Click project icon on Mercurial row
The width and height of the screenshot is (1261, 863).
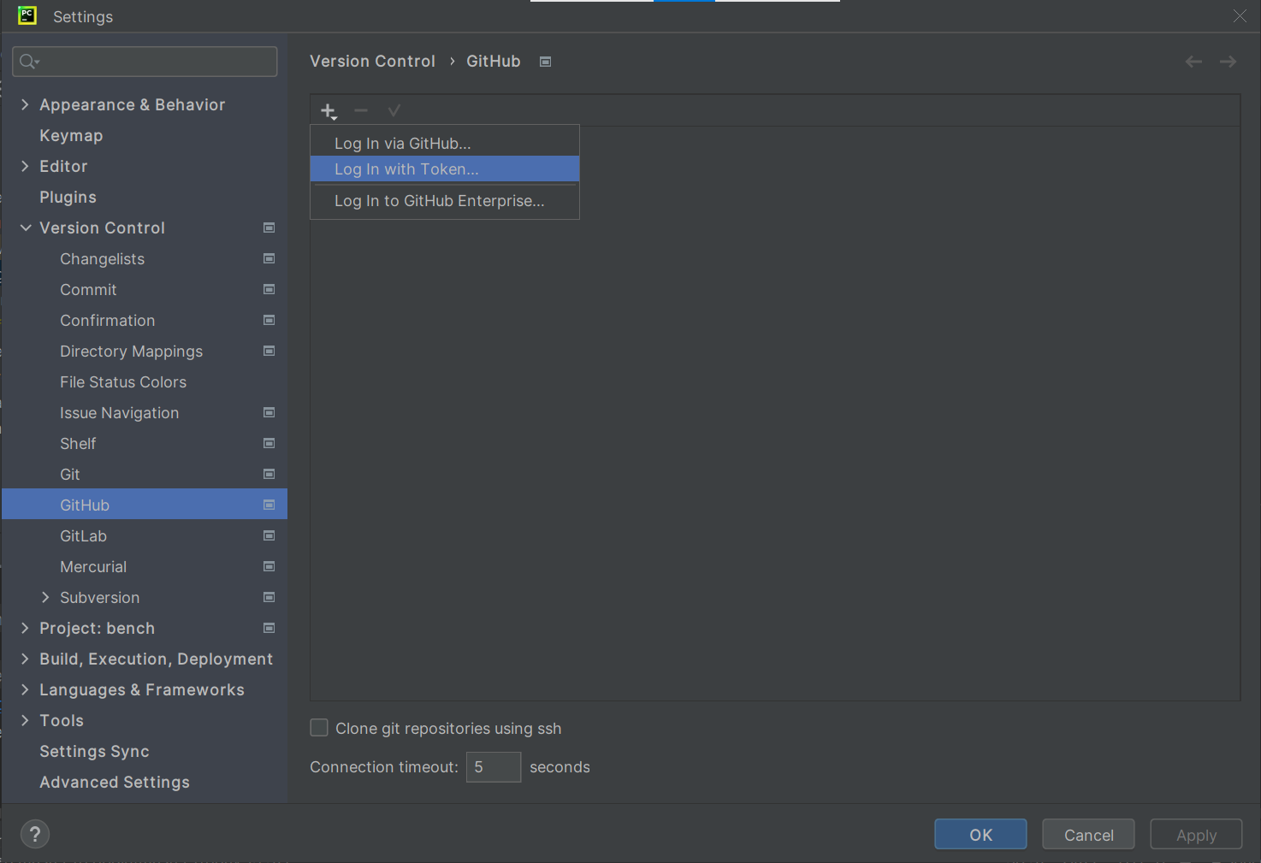pos(269,566)
